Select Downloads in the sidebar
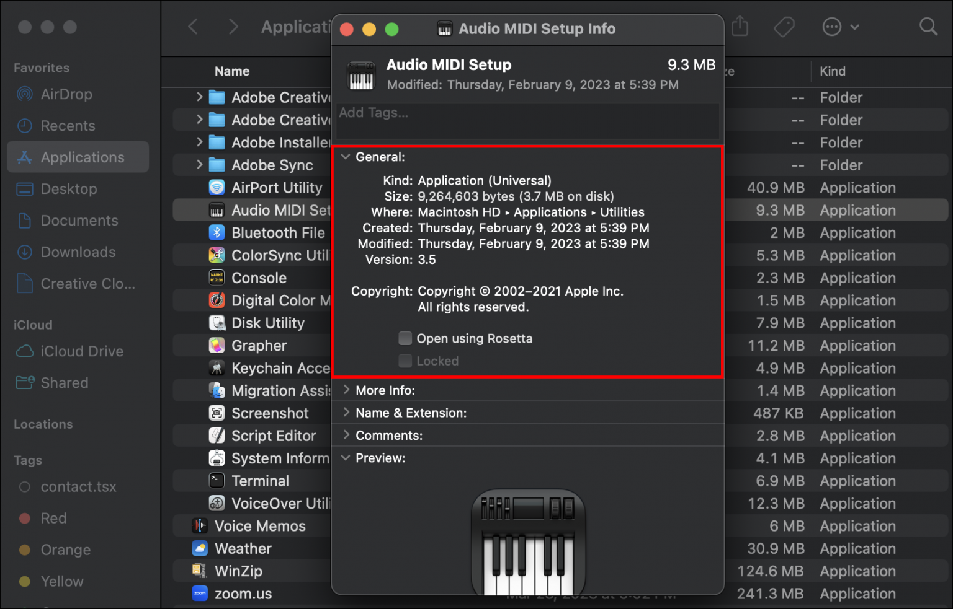This screenshot has height=609, width=953. pyautogui.click(x=78, y=252)
